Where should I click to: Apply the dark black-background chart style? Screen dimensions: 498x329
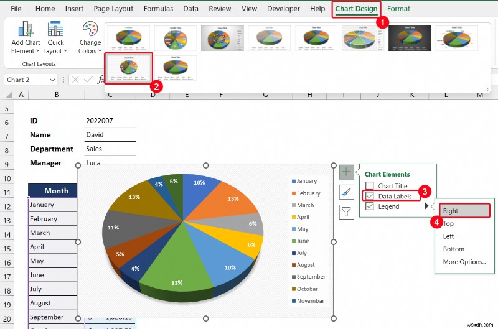point(410,38)
